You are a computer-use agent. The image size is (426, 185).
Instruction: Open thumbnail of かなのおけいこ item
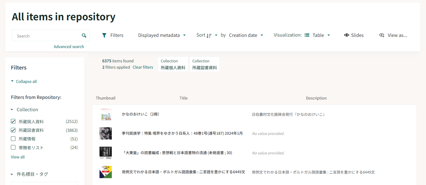(105, 114)
